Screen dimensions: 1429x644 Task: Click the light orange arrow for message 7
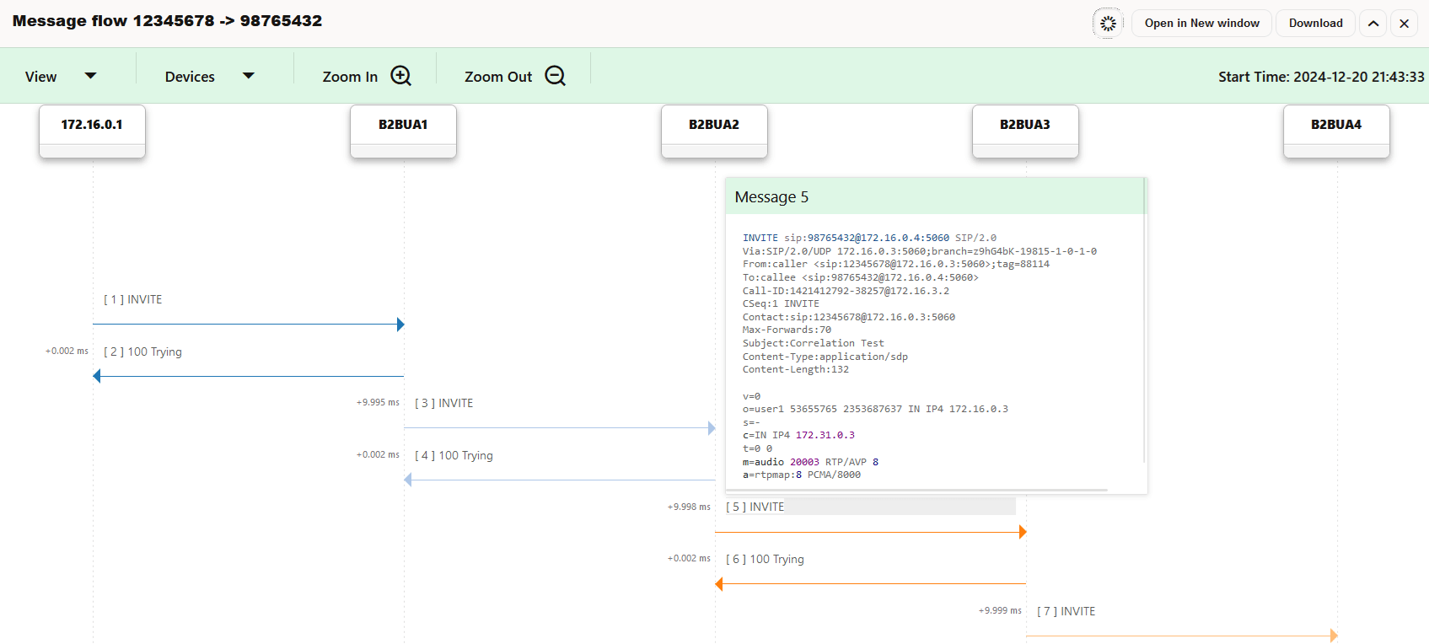tap(1182, 636)
